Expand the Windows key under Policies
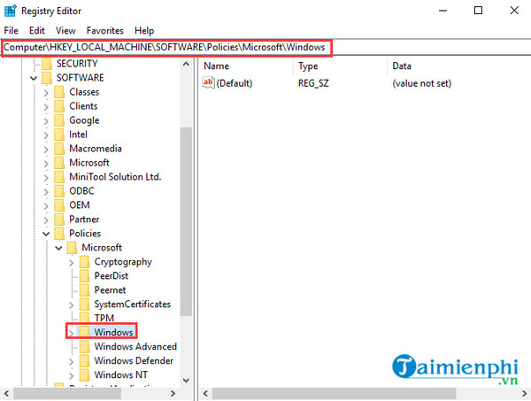 click(x=71, y=333)
